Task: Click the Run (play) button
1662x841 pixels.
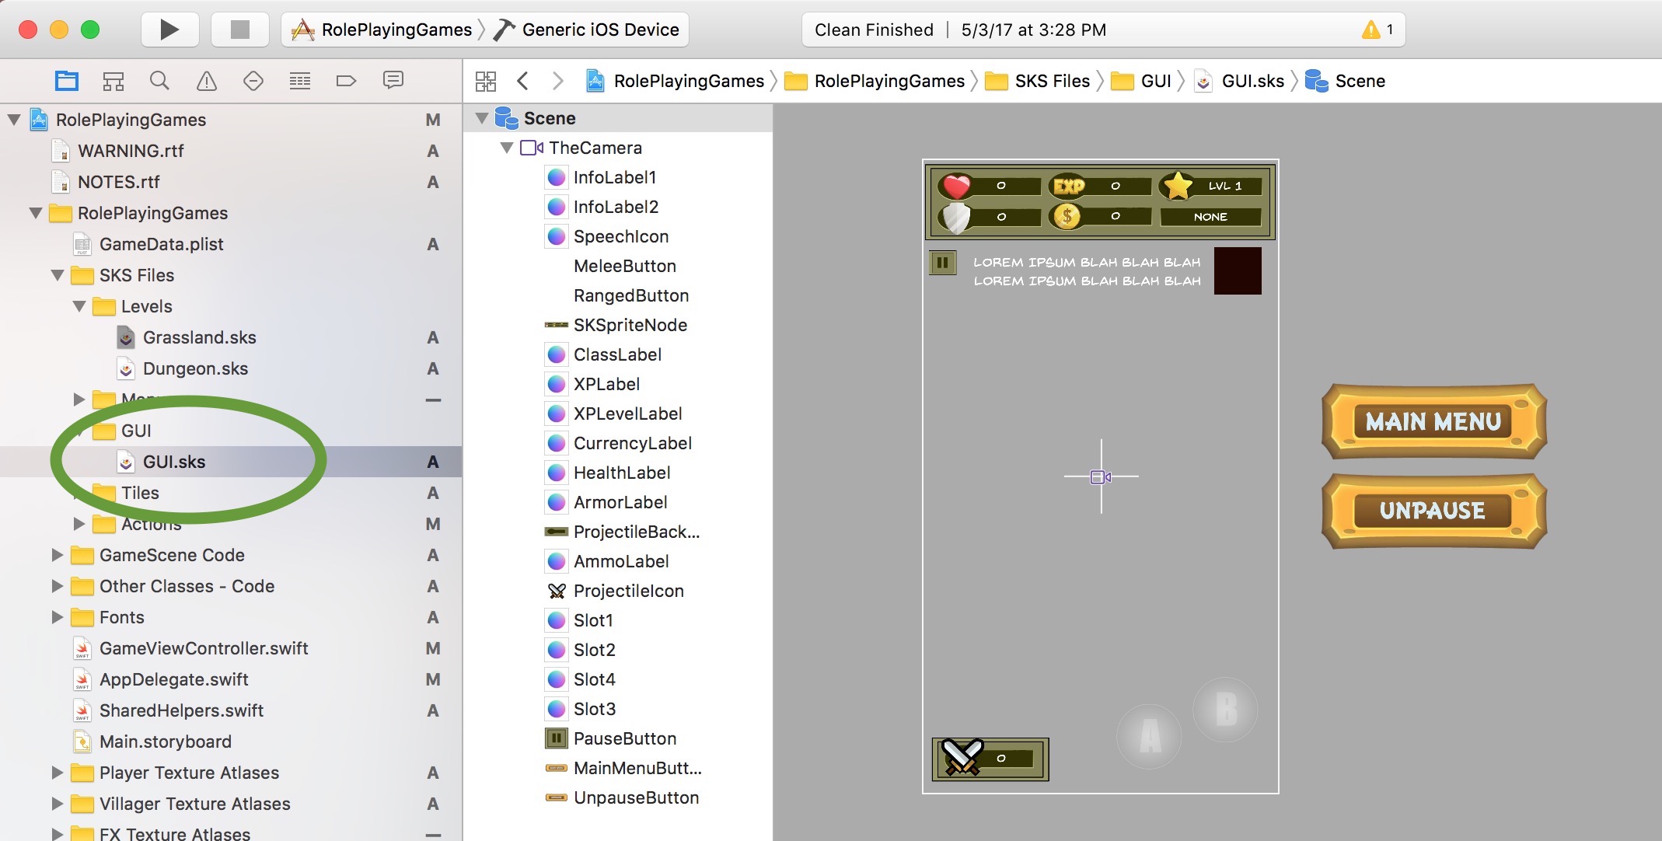Action: coord(169,30)
